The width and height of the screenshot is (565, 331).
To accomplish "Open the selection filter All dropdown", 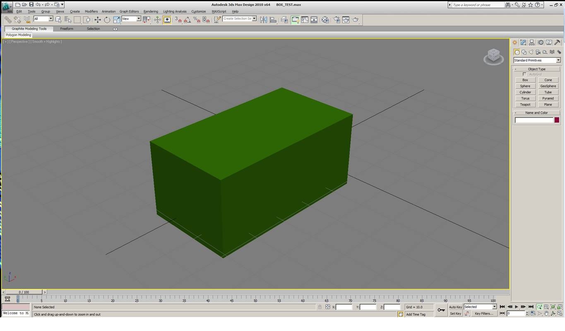I will click(x=43, y=19).
